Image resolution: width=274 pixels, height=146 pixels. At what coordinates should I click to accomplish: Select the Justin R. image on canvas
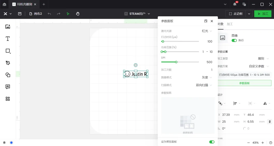click(136, 74)
